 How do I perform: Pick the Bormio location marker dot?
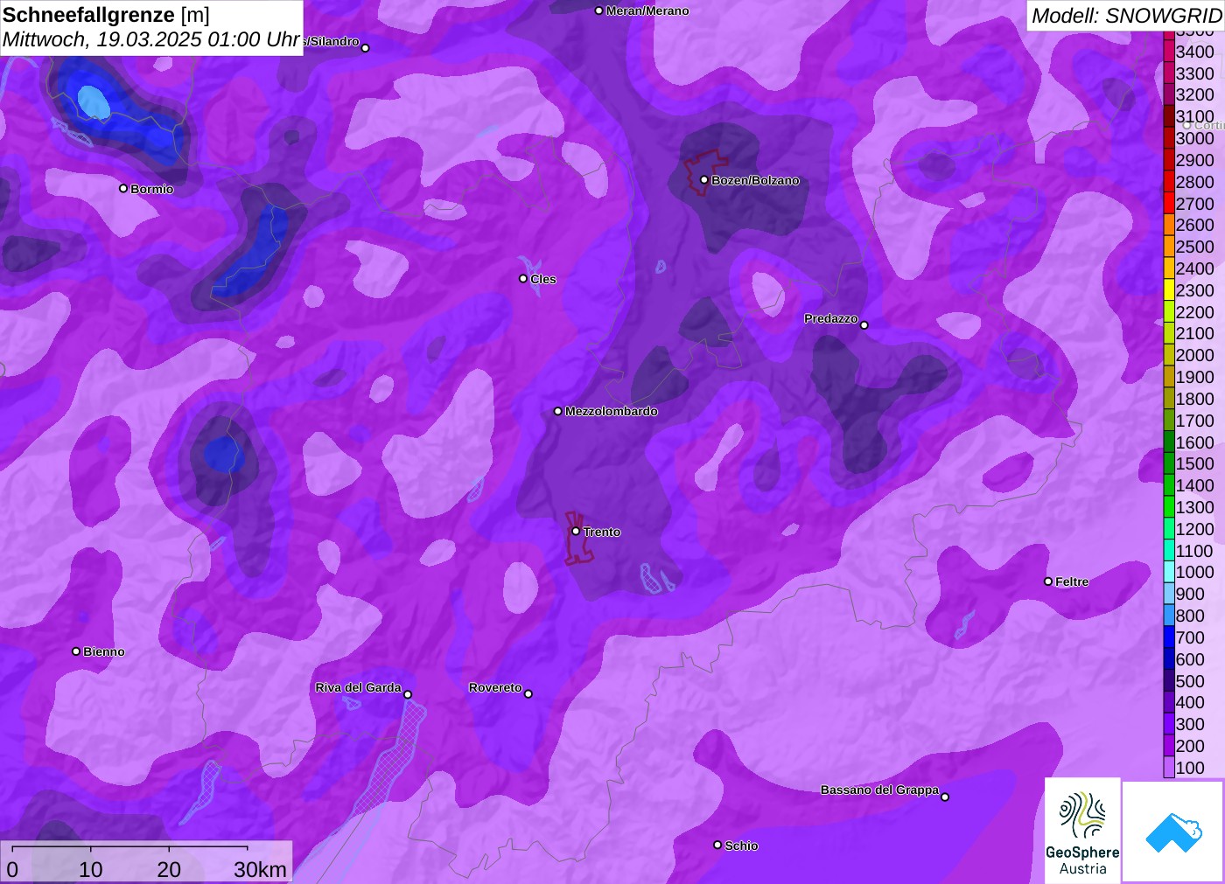123,189
